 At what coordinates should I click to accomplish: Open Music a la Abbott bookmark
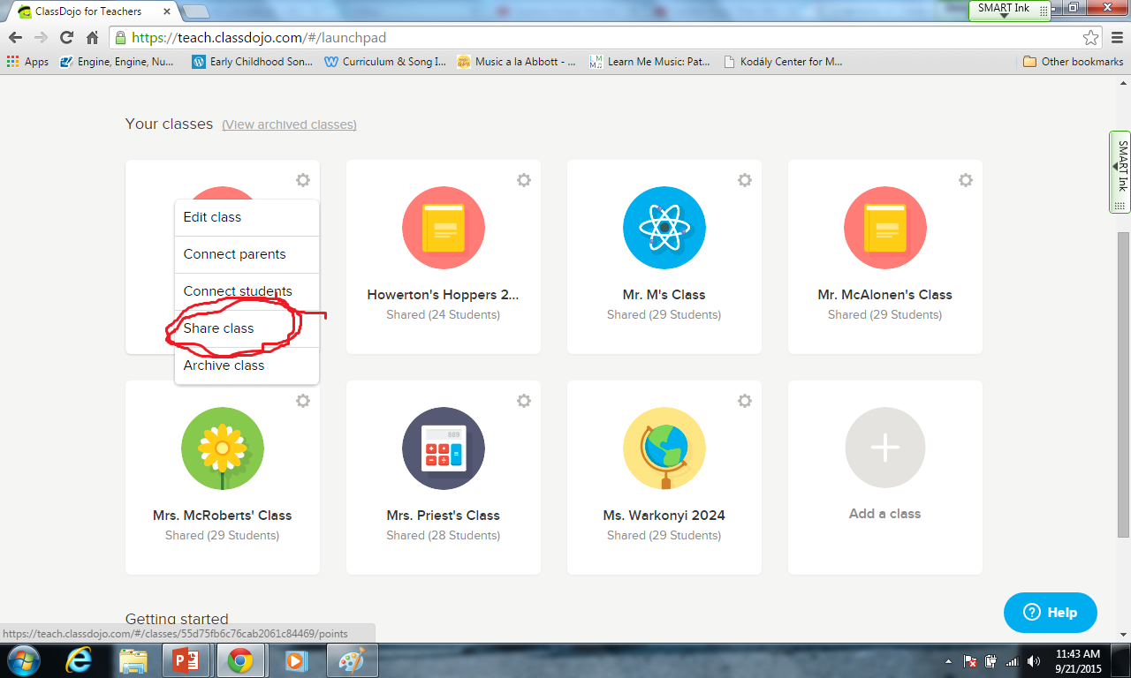pyautogui.click(x=517, y=62)
